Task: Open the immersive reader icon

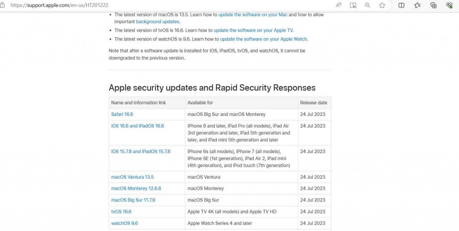Action: [x=353, y=5]
